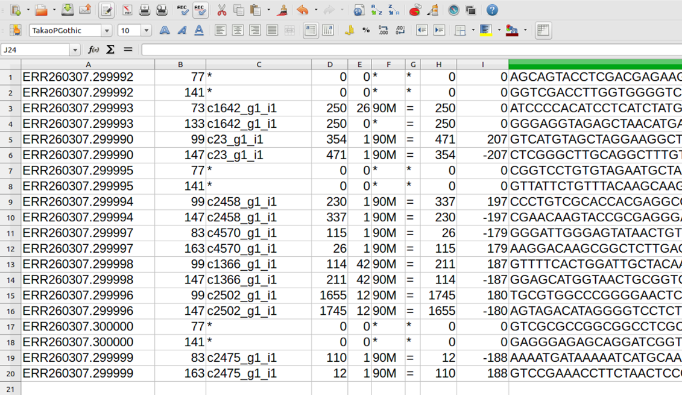
Task: Switch to right-to-left text direction
Action: coord(328,30)
